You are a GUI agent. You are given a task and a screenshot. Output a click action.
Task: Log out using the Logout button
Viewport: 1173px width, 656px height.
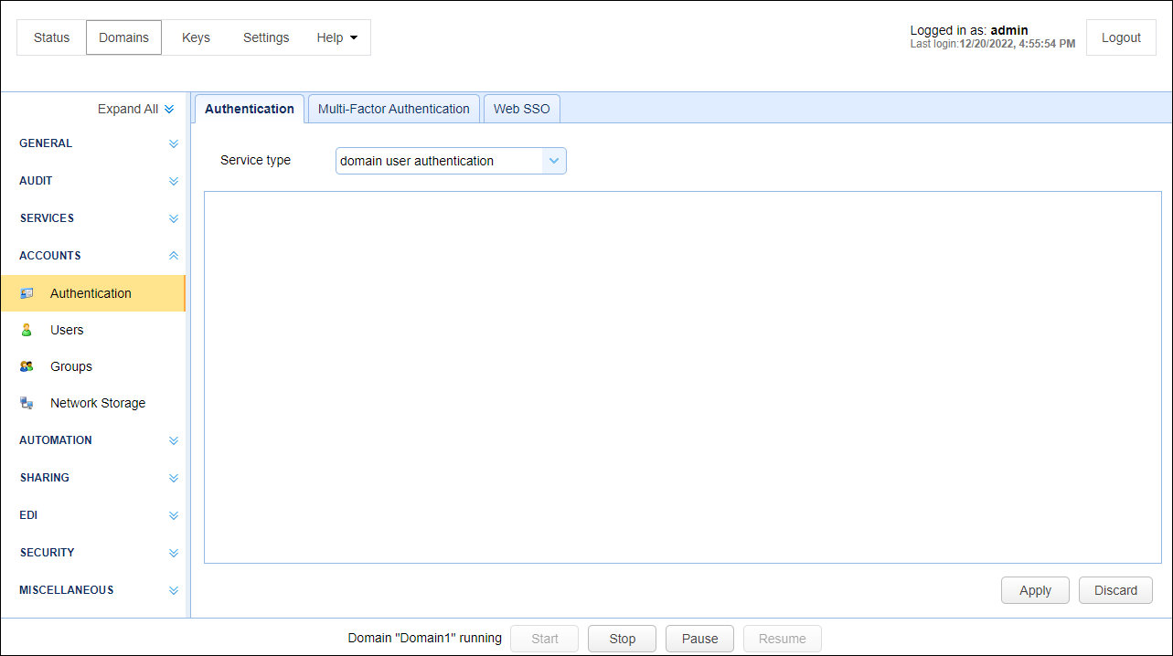[x=1121, y=37]
